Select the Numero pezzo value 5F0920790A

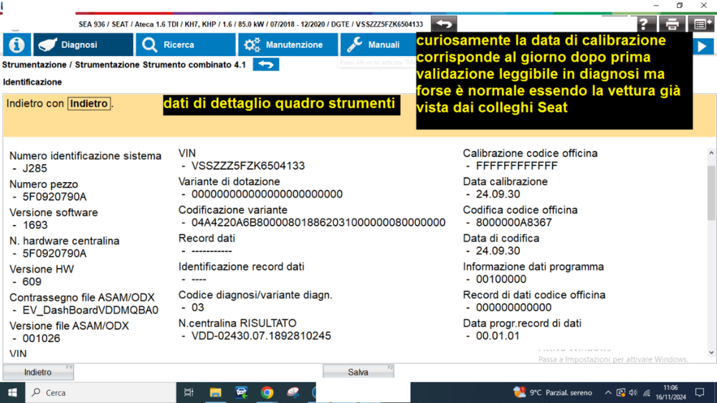point(54,196)
